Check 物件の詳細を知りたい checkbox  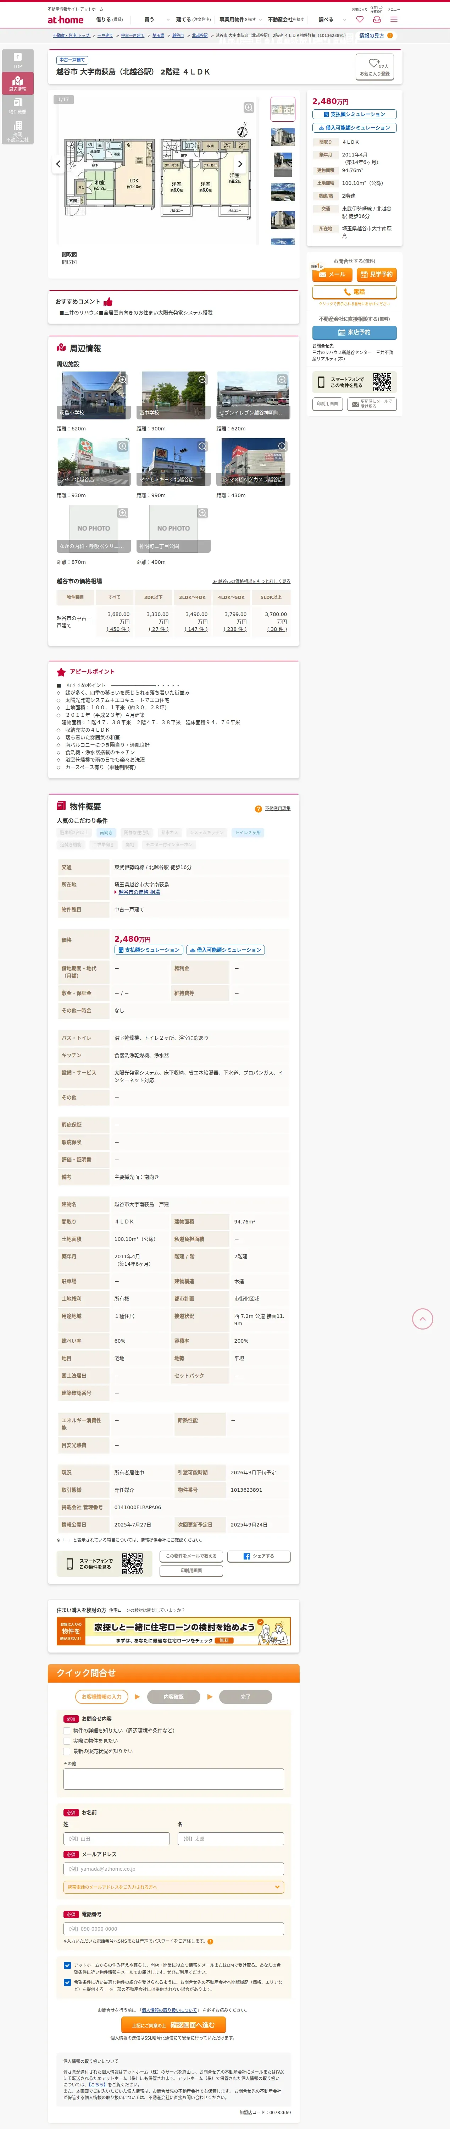click(67, 1730)
